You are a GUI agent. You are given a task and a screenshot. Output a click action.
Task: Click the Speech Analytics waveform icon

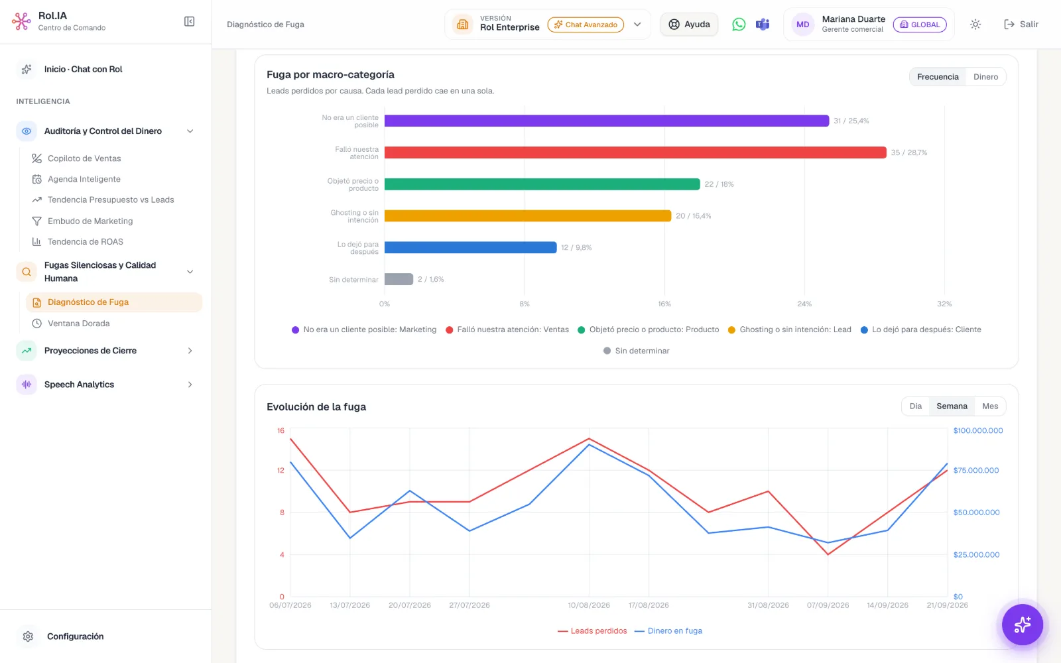27,385
